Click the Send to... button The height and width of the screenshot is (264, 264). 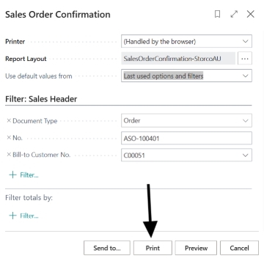107,248
